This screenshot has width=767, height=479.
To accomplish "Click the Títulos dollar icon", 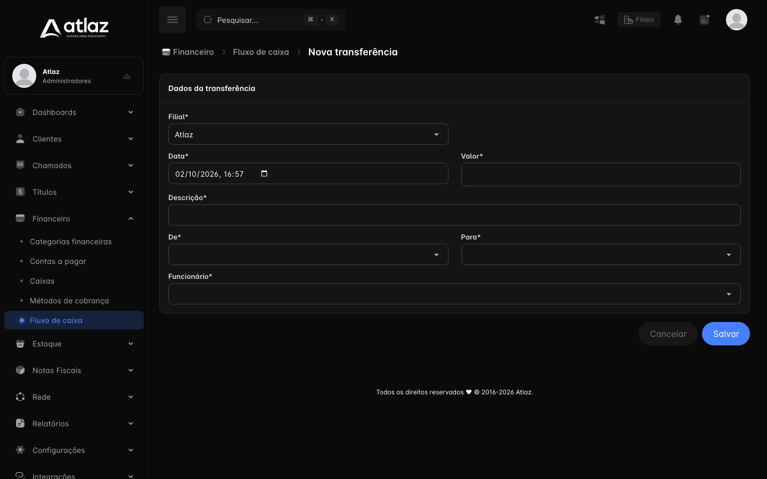I will [x=20, y=192].
